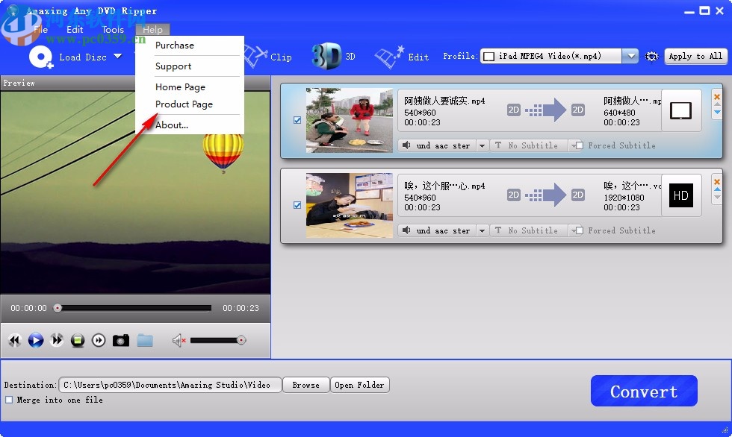Open the Profile dropdown list
Screen dimensions: 732x437
pyautogui.click(x=630, y=55)
